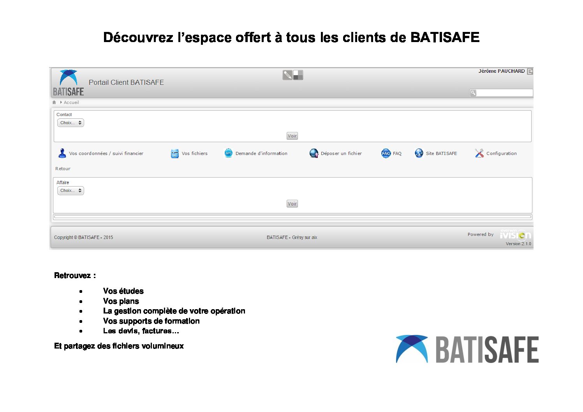Open the Vos fichiers menu item
Screen dimensions: 583x412
pos(195,153)
